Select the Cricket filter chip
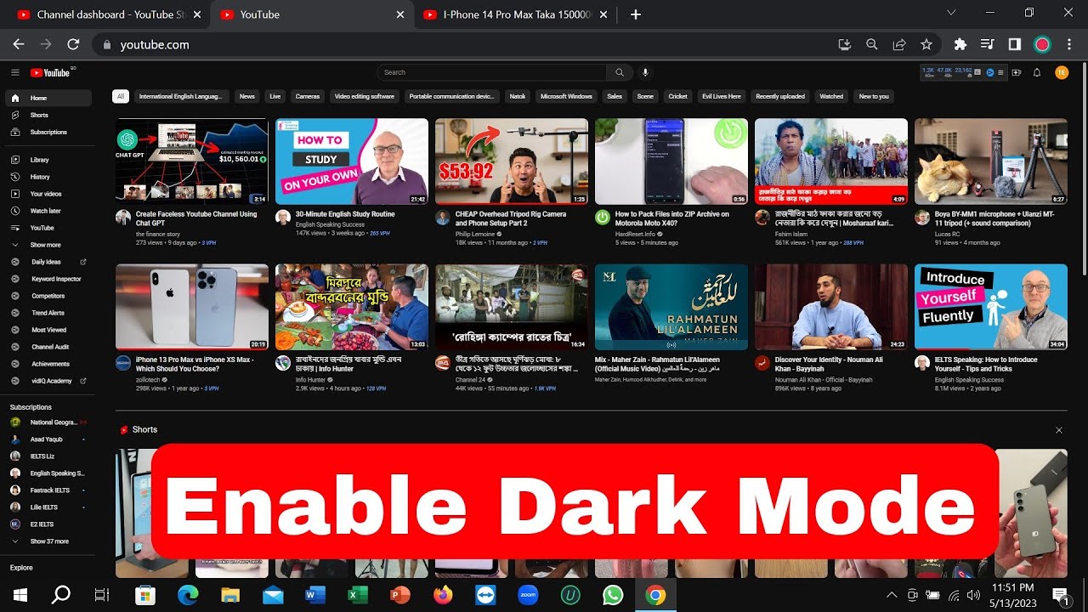The height and width of the screenshot is (612, 1088). click(677, 96)
